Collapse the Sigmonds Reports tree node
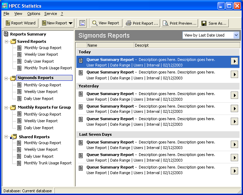This screenshot has height=195, width=243. (6, 78)
